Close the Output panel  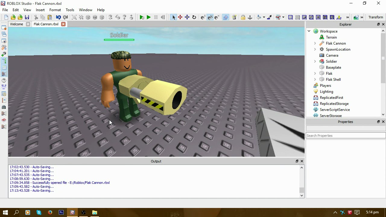tap(302, 161)
